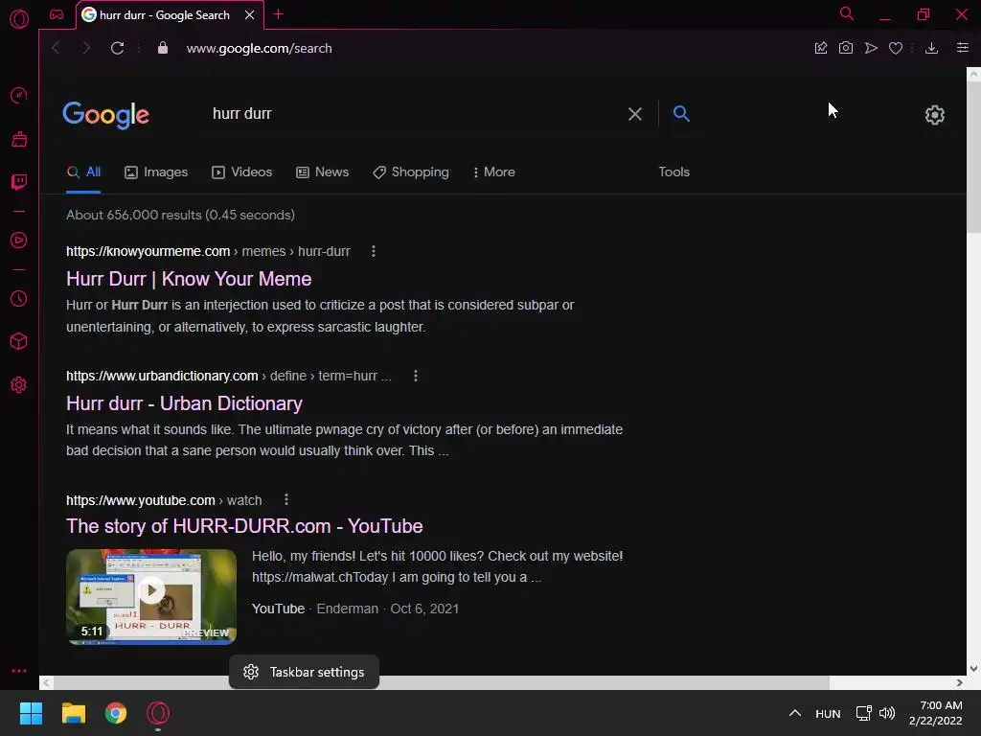Open clock showing 7:00 AM 2/22/2022
981x736 pixels.
(936, 713)
